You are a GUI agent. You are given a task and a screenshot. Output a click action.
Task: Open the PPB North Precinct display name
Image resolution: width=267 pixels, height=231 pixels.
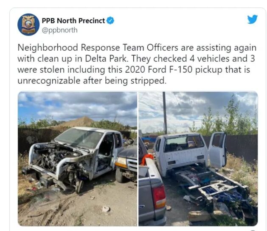pos(73,21)
